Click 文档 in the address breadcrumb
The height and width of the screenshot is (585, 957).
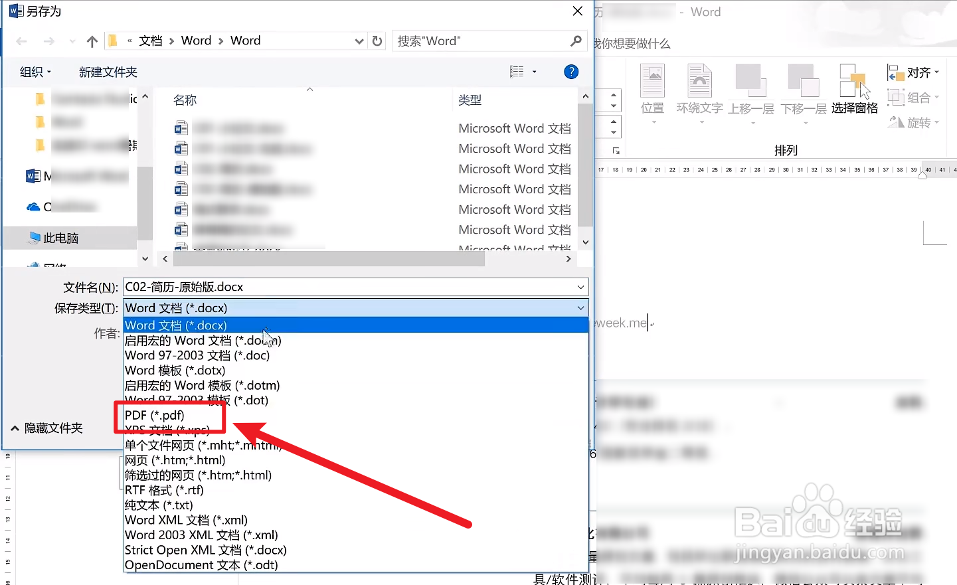point(151,41)
